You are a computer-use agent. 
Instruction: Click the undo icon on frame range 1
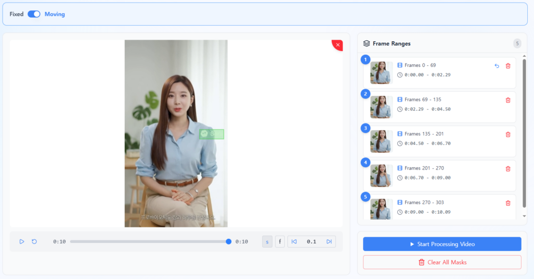point(496,66)
